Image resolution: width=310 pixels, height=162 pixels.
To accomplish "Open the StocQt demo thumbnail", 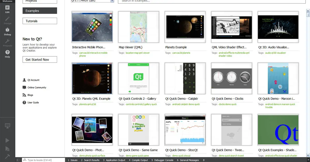I will click(185, 130).
